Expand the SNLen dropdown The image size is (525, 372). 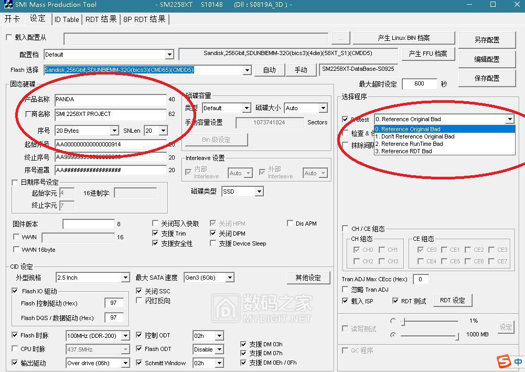[164, 131]
